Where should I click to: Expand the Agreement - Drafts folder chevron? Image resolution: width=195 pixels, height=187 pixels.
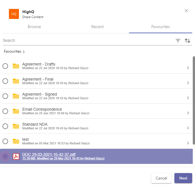(x=188, y=68)
